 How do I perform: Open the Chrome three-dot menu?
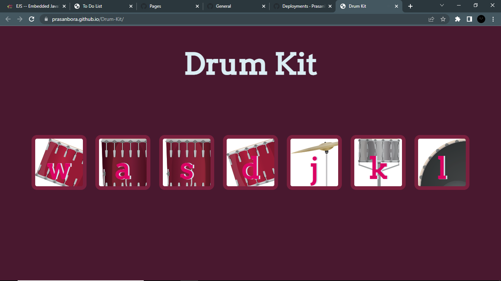click(x=493, y=19)
